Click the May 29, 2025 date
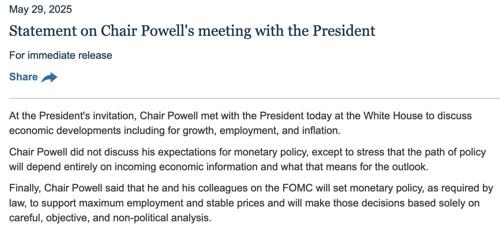This screenshot has height=229, width=500. point(40,9)
